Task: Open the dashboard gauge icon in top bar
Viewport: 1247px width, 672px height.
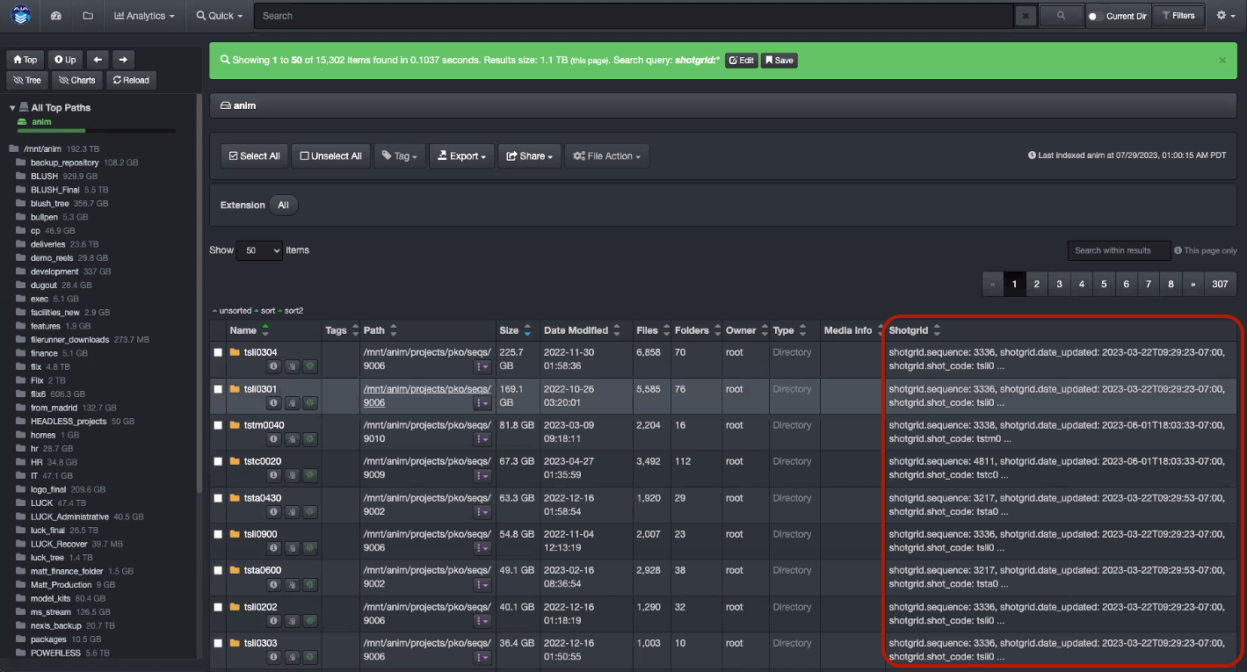Action: (56, 15)
